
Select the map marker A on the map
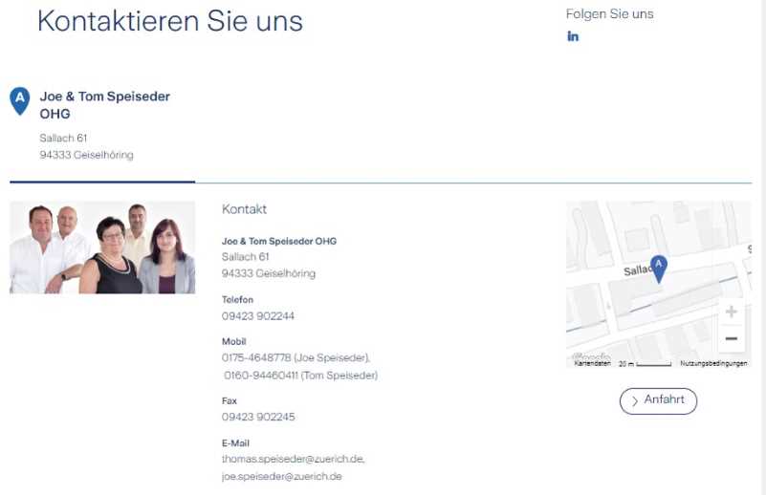(658, 267)
